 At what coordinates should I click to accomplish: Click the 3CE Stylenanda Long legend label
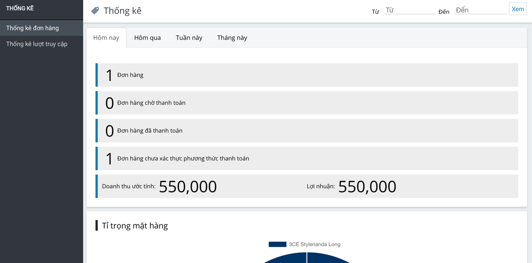315,244
